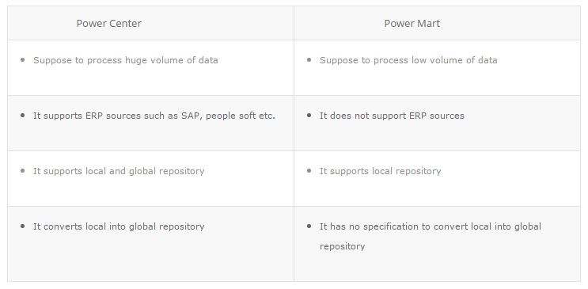Select text 'Suppose to process huge volume of data'
588x289 pixels.
(x=125, y=60)
